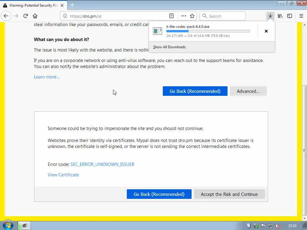Bookmark this page with the star
The width and height of the screenshot is (307, 230).
(192, 16)
